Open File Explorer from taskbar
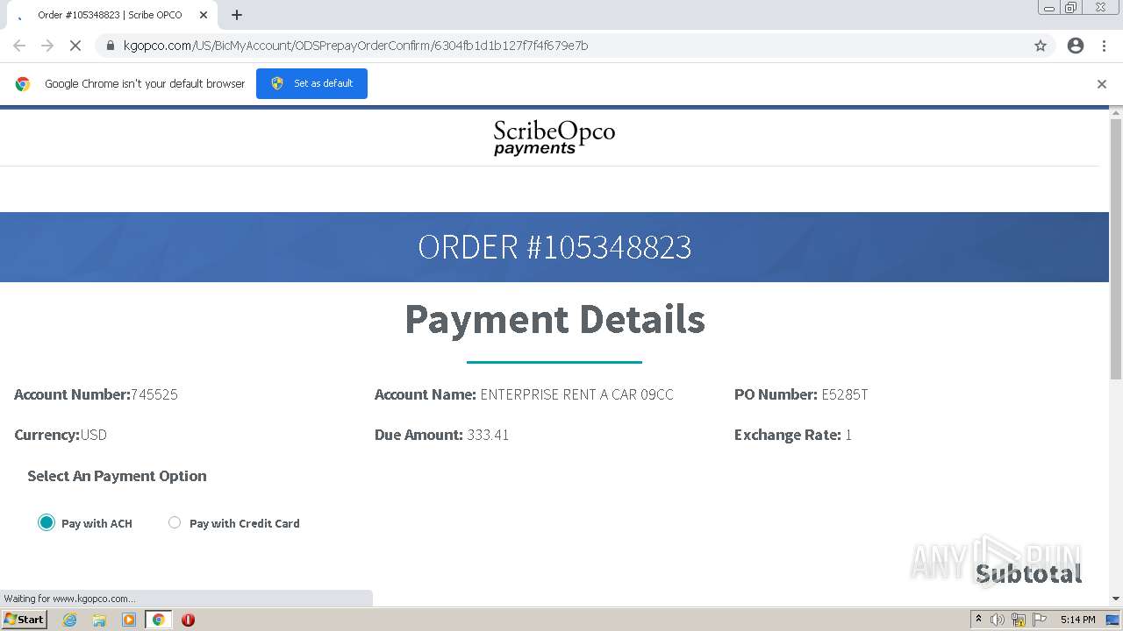The height and width of the screenshot is (631, 1123). point(99,620)
